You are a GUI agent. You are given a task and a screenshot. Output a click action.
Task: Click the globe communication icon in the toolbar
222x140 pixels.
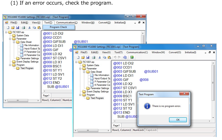coord(125,57)
